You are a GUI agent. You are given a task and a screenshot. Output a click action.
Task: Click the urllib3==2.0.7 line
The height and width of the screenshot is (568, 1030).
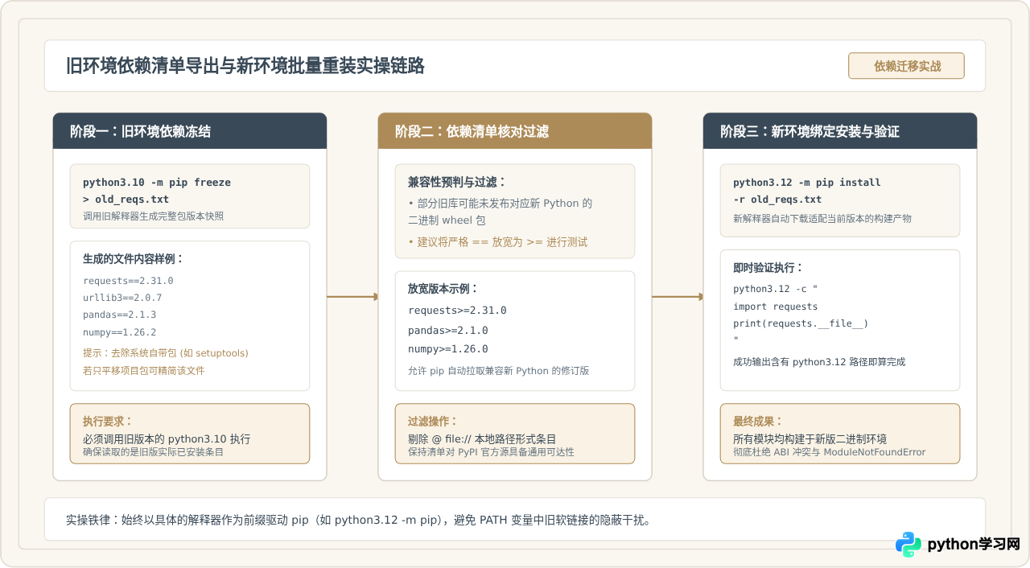122,298
